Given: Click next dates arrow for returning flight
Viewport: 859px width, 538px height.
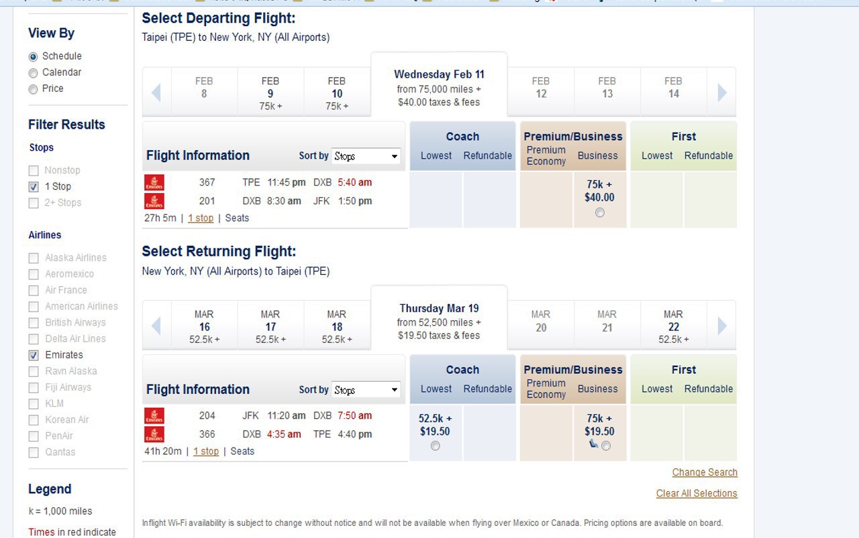Looking at the screenshot, I should [x=722, y=326].
